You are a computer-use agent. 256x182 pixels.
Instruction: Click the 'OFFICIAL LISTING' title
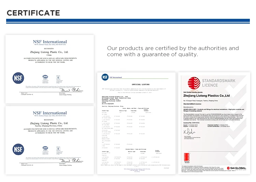141,84
